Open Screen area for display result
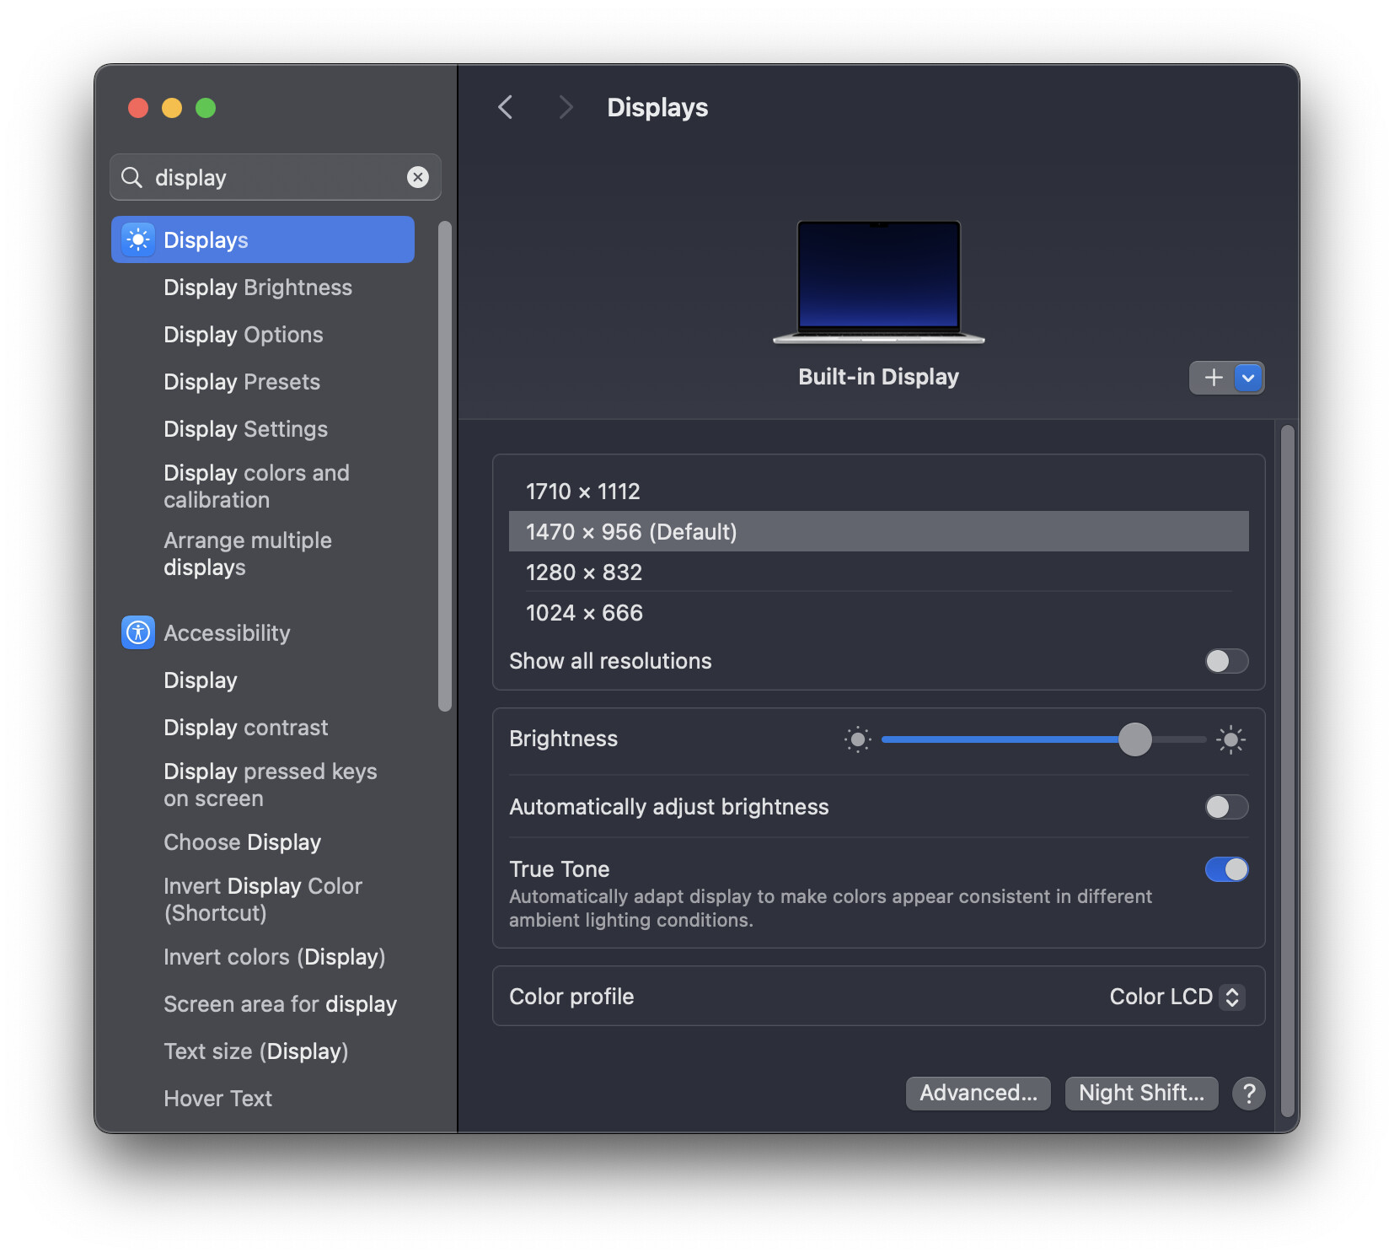The width and height of the screenshot is (1394, 1258). [281, 1004]
